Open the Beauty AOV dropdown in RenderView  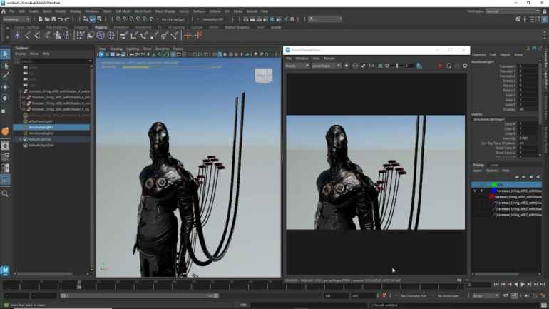tap(297, 66)
